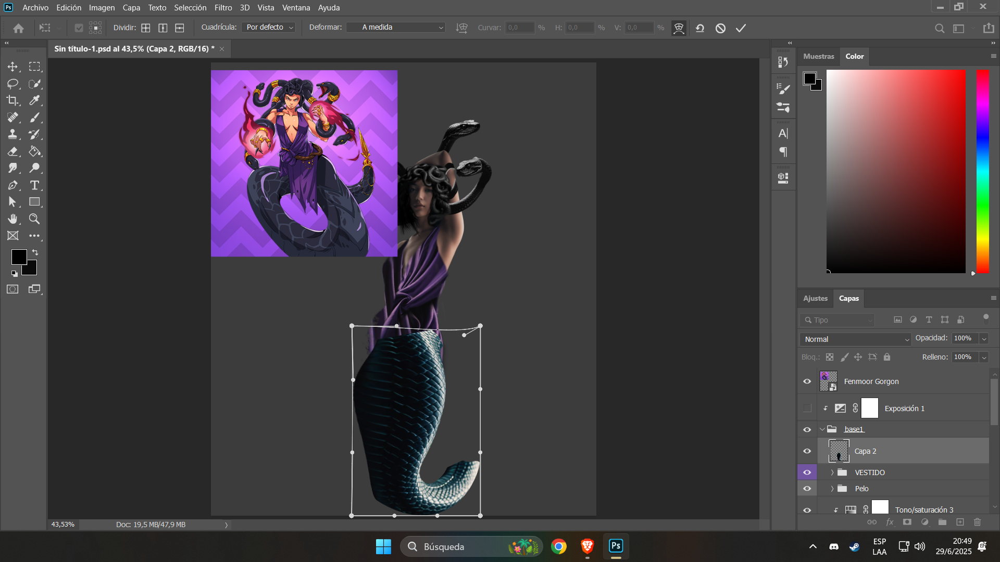Commit the warp transform with checkmark
1000x562 pixels.
(741, 28)
